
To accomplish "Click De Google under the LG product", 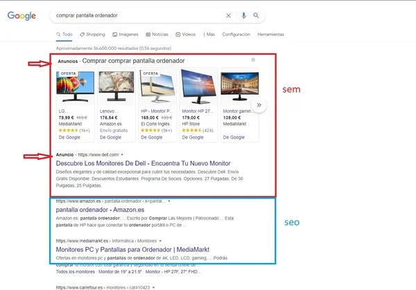I will pos(69,138).
